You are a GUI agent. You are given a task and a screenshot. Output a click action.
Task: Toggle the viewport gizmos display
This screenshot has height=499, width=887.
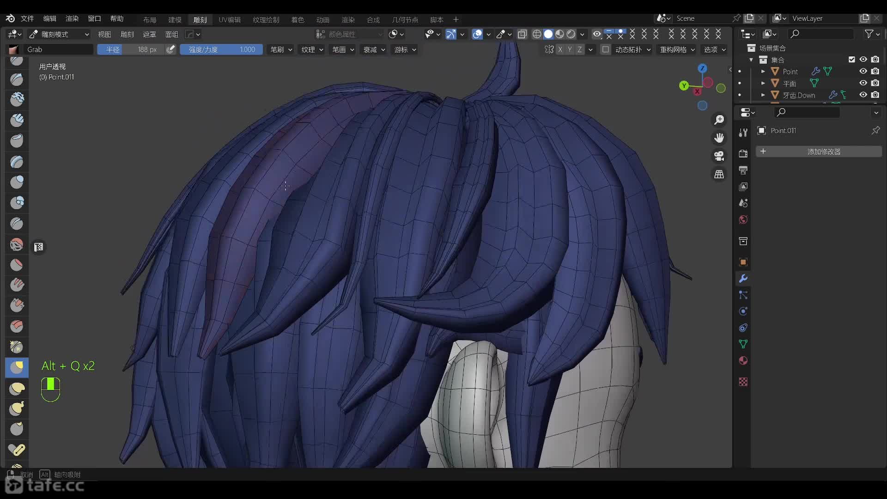(x=450, y=34)
